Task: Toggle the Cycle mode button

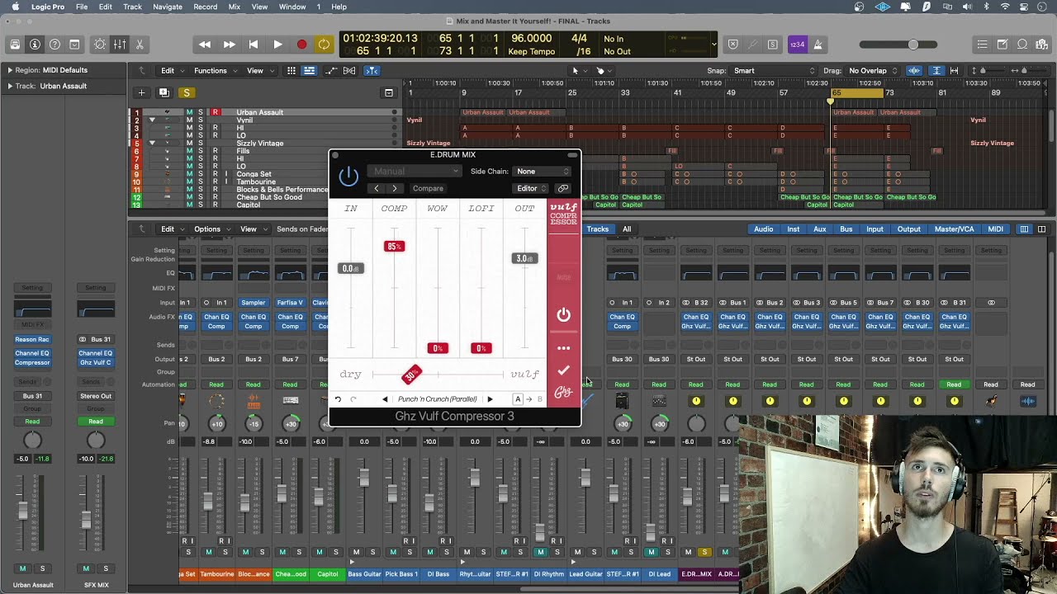Action: click(324, 45)
